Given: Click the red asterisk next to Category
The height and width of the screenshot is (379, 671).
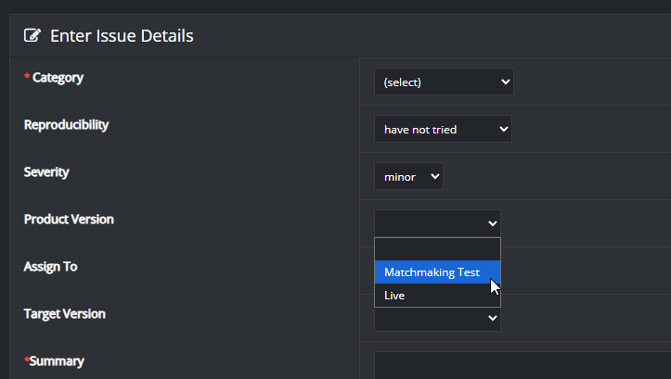Looking at the screenshot, I should [x=27, y=78].
